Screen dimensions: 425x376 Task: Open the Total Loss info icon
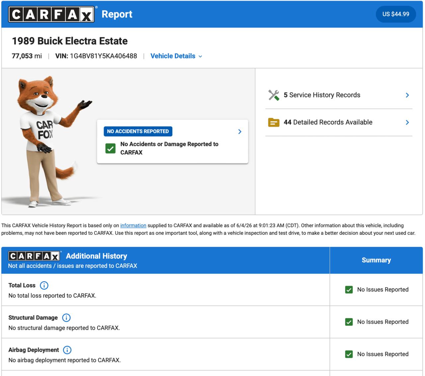point(44,285)
